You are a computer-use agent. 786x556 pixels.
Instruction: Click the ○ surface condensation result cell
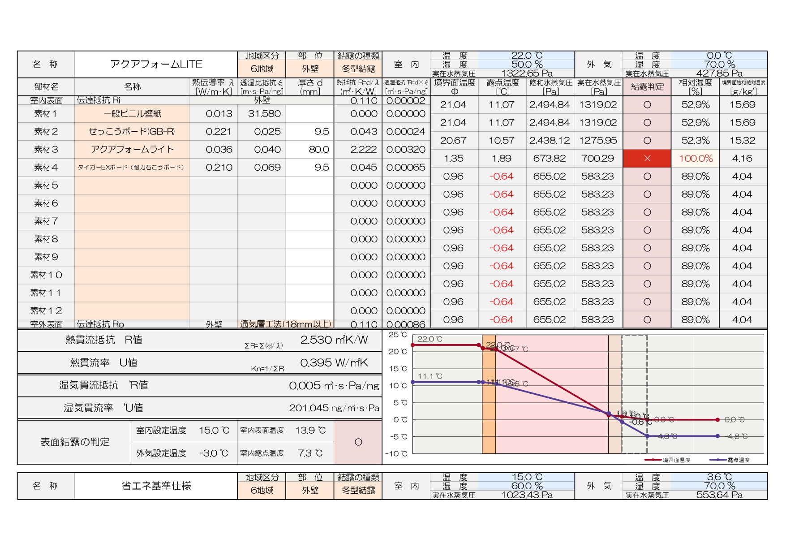pos(358,442)
